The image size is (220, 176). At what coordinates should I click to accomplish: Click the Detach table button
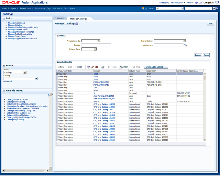pos(123,67)
